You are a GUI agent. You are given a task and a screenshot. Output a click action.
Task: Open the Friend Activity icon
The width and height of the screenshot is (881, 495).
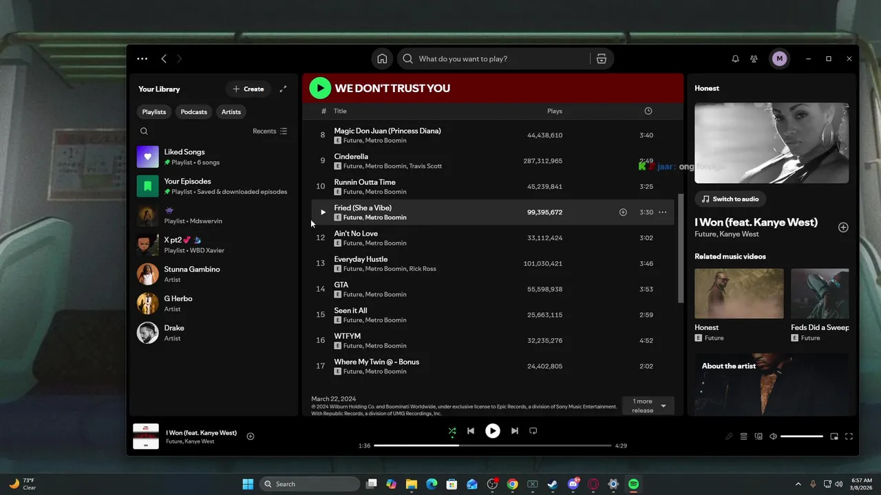point(754,59)
